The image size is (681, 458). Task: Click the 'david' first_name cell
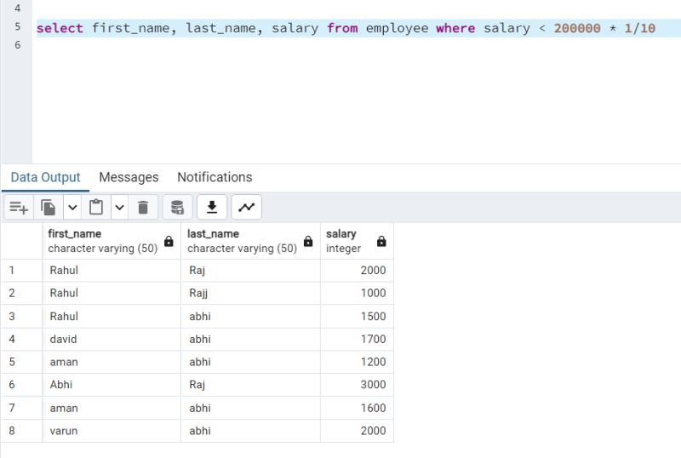coord(112,340)
